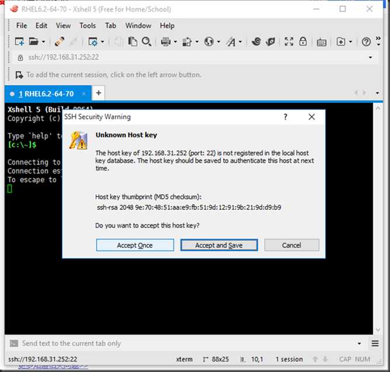Create a new session with the toolbar icon
The image size is (390, 372).
(x=19, y=41)
